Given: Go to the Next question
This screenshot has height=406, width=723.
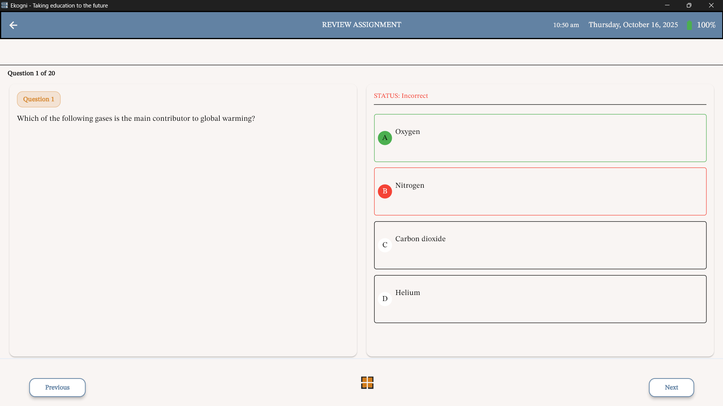Looking at the screenshot, I should click(x=671, y=388).
